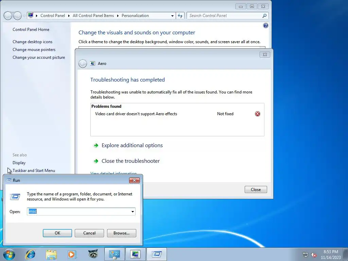
Task: Expand breadcrumb arrow before Control Panel
Action: 37,16
